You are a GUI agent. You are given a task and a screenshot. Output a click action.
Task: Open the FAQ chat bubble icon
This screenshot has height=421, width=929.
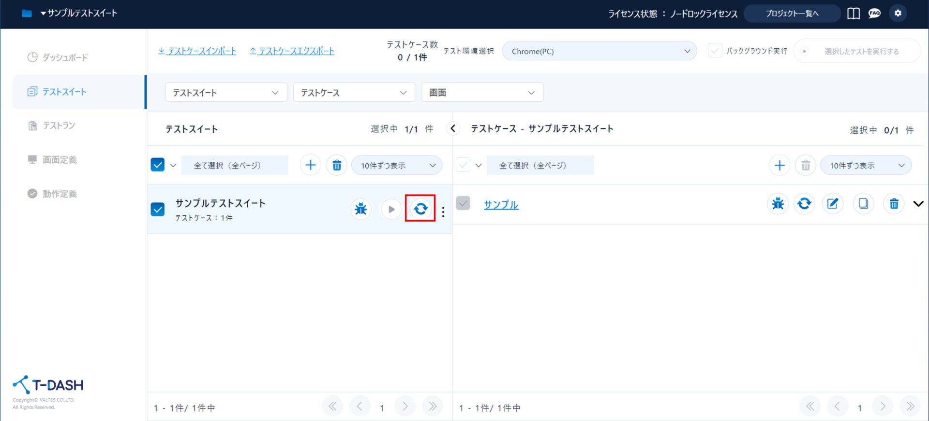coord(874,14)
